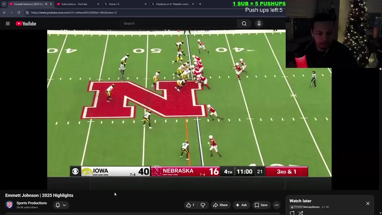Toggle shuffle in Watch later panel
Image resolution: width=382 pixels, height=215 pixels.
pos(301,213)
